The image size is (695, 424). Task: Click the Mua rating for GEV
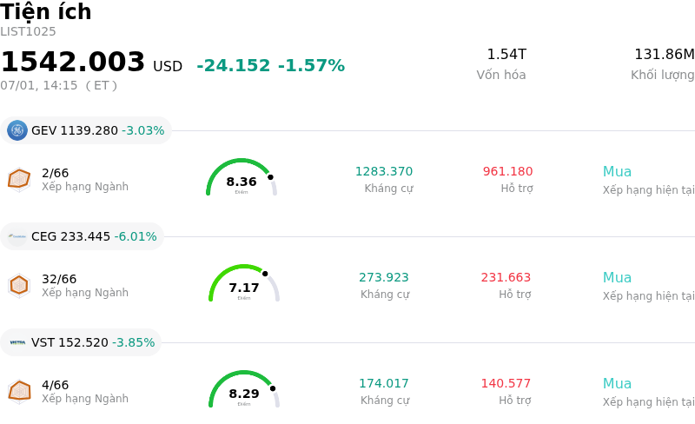click(617, 172)
